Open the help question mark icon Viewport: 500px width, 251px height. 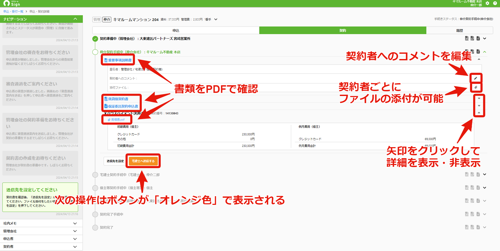495,3
